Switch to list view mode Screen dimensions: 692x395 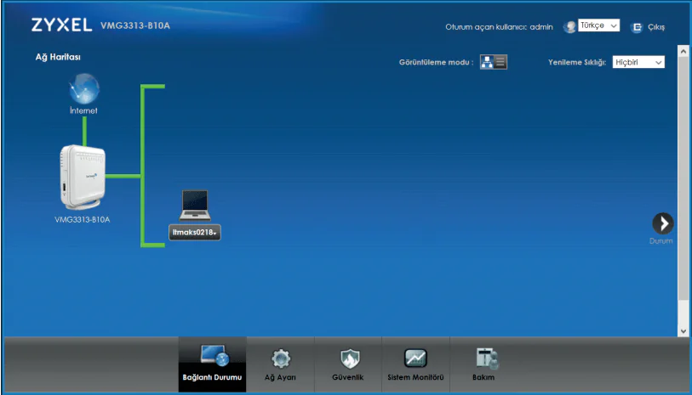[500, 62]
